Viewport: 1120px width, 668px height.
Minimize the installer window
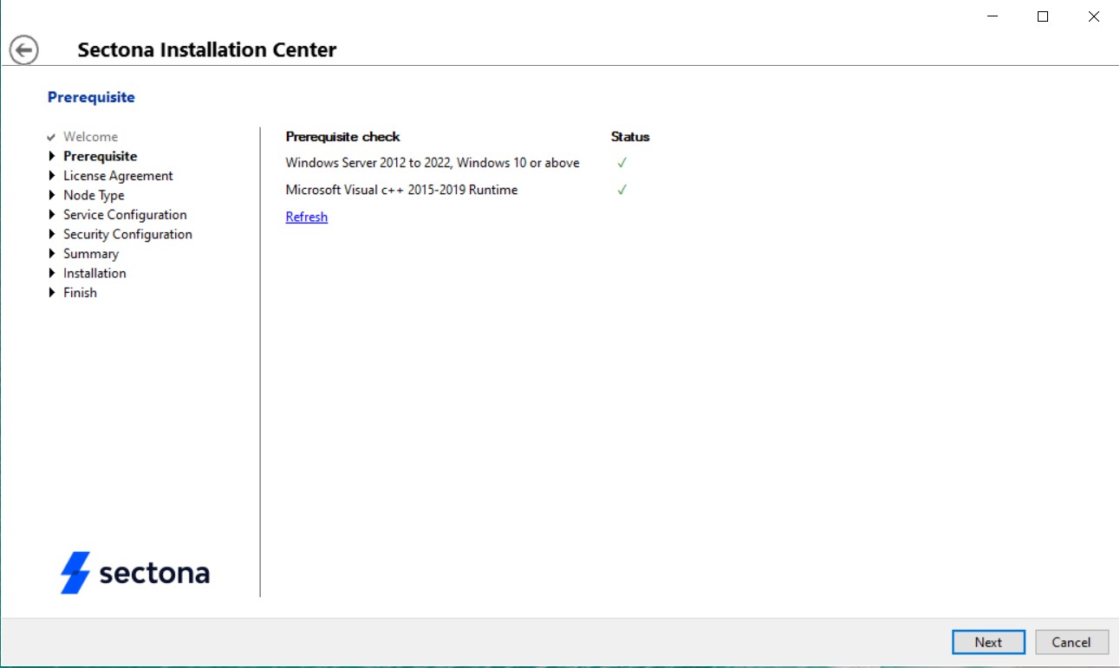pos(993,16)
